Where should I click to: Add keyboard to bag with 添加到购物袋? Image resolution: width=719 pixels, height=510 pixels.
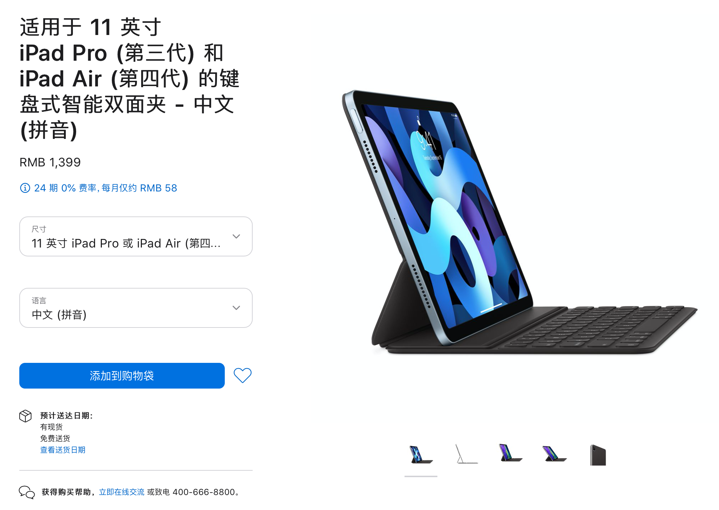pyautogui.click(x=122, y=376)
